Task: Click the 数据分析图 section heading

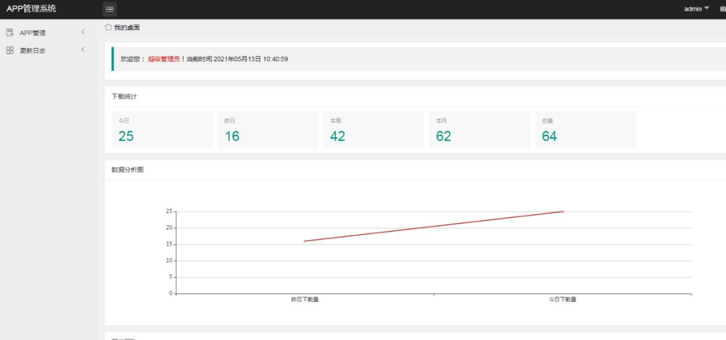Action: 127,170
